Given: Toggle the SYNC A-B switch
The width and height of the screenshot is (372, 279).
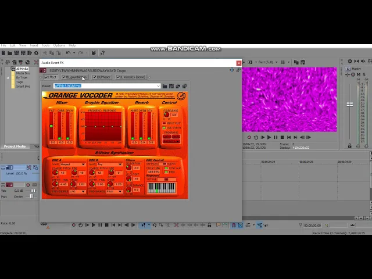Looking at the screenshot, I should point(166,168).
